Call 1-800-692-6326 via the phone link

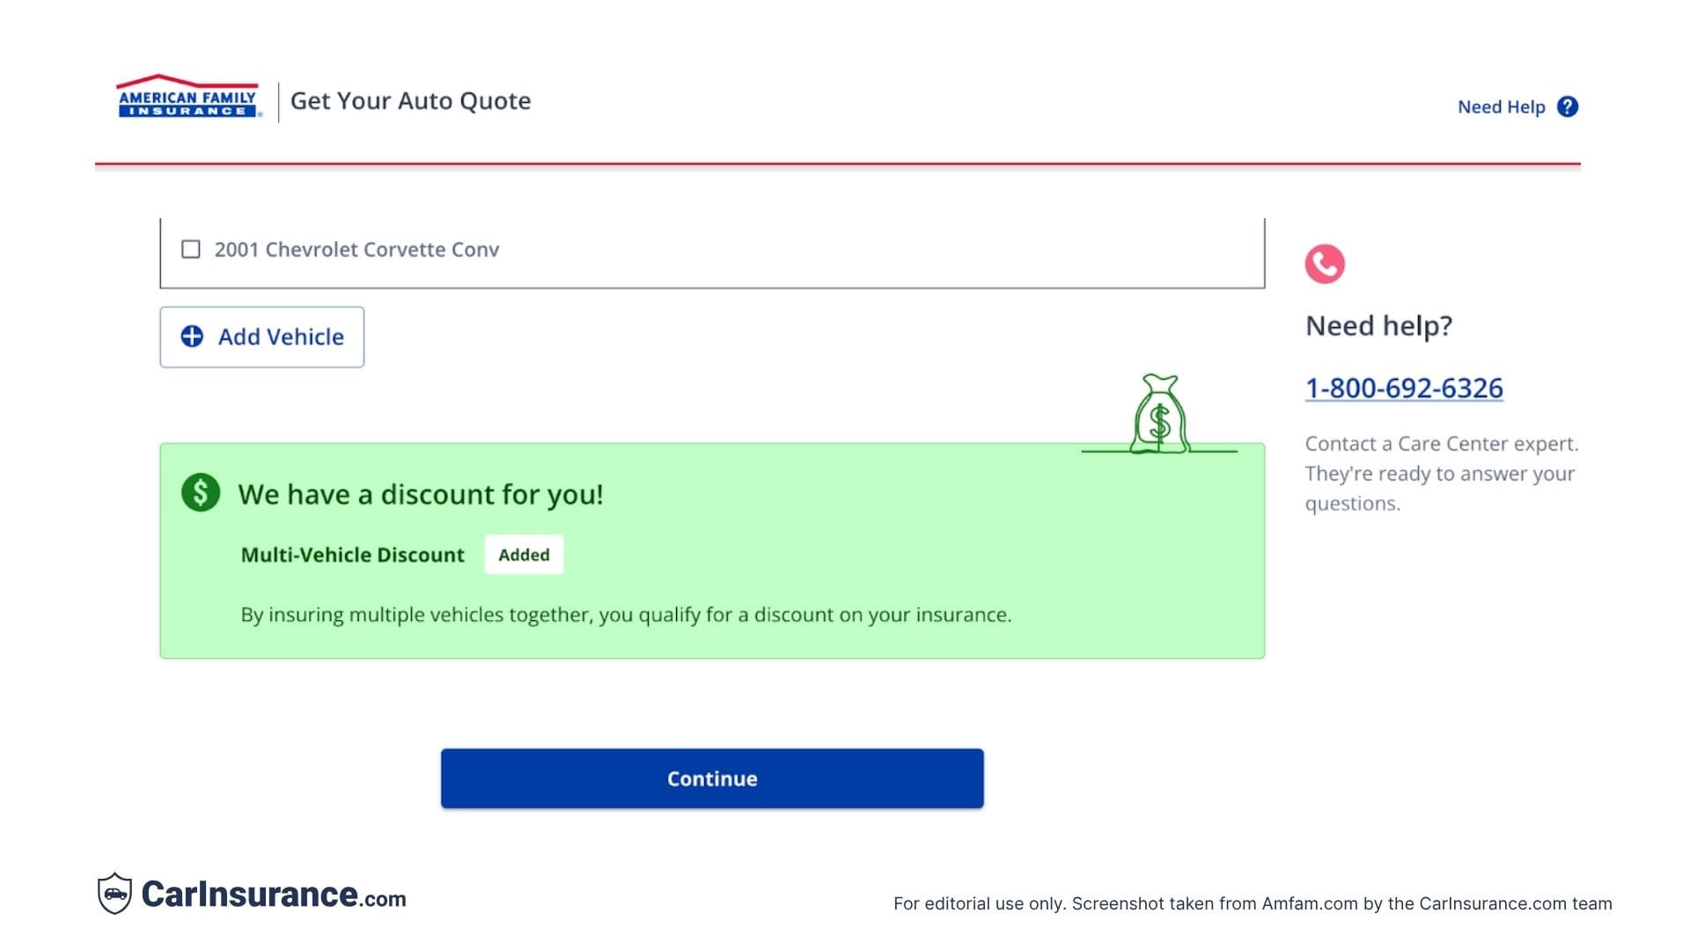coord(1404,387)
